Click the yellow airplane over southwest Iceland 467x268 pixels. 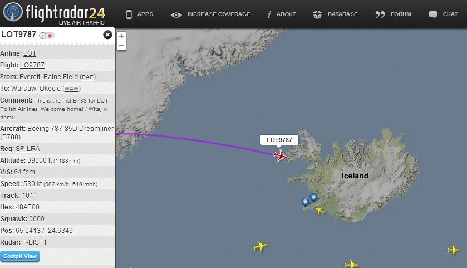coord(319,211)
